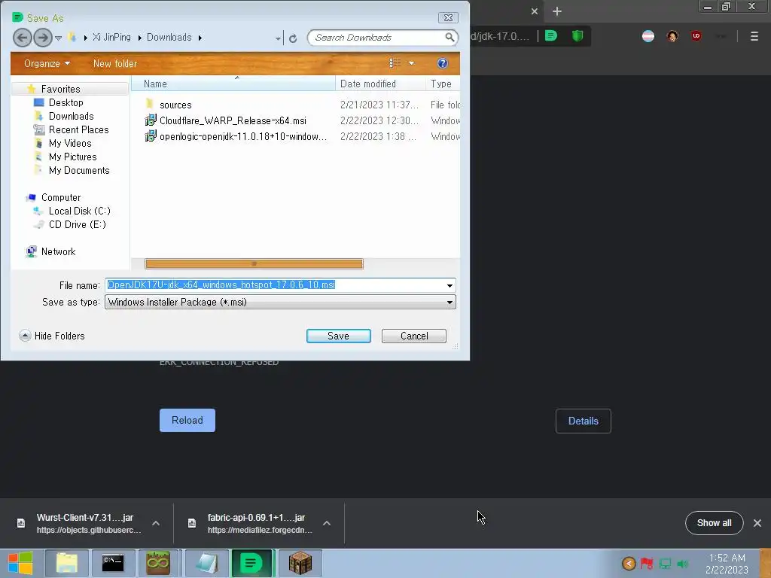Click Reload on the browser error page

(187, 420)
